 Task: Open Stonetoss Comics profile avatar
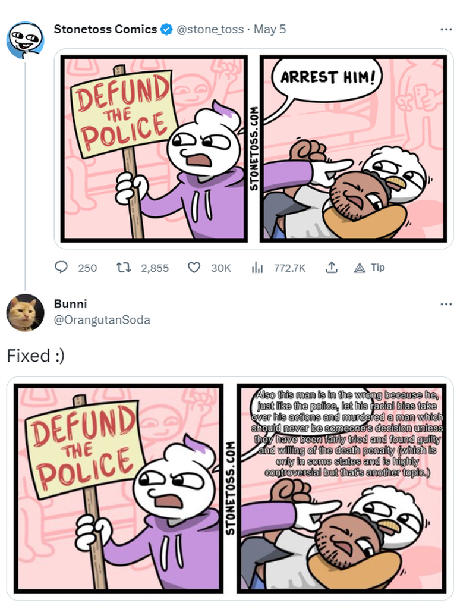click(x=25, y=40)
